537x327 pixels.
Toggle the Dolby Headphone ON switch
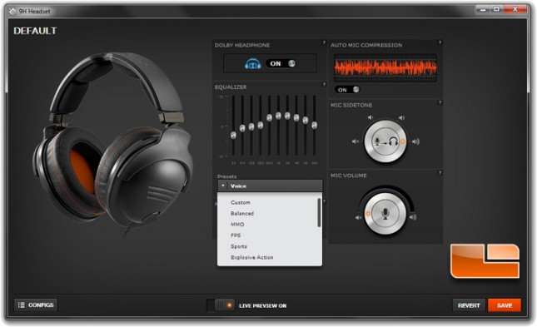[x=281, y=63]
